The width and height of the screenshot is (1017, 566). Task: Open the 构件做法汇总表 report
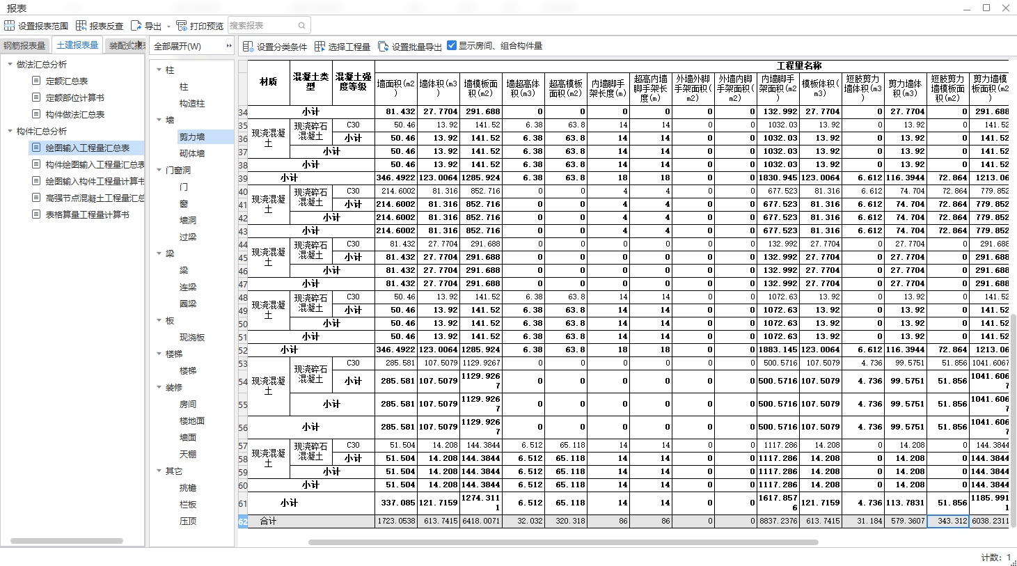click(x=75, y=114)
